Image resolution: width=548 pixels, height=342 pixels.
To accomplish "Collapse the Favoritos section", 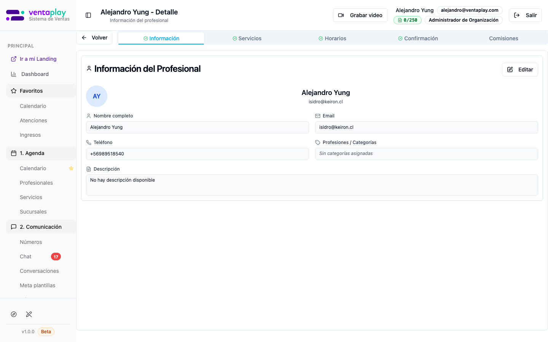I will [x=41, y=91].
